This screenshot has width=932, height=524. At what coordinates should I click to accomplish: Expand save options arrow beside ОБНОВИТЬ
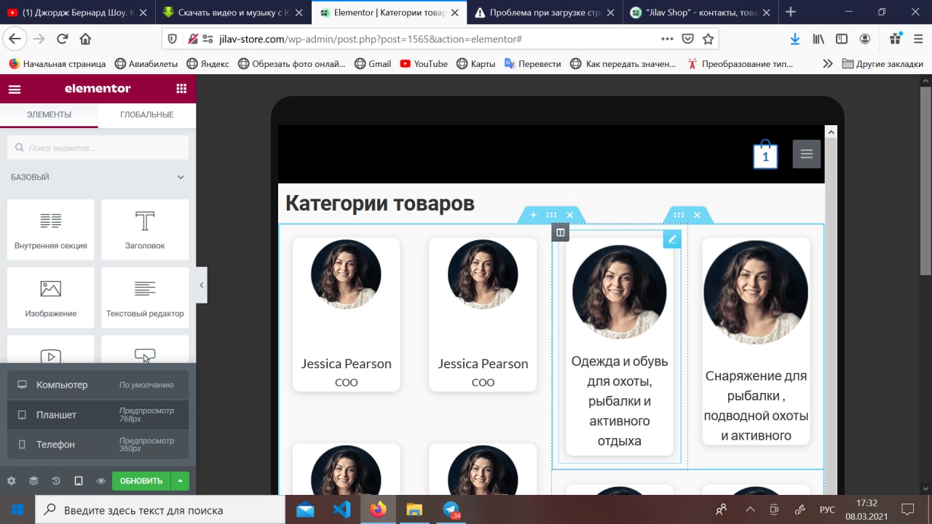pyautogui.click(x=180, y=481)
